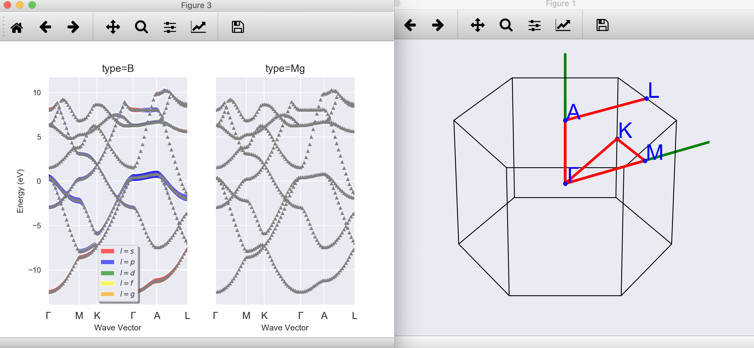The width and height of the screenshot is (754, 348).
Task: Click the Home reset view icon in Figure 3
Action: 17,27
